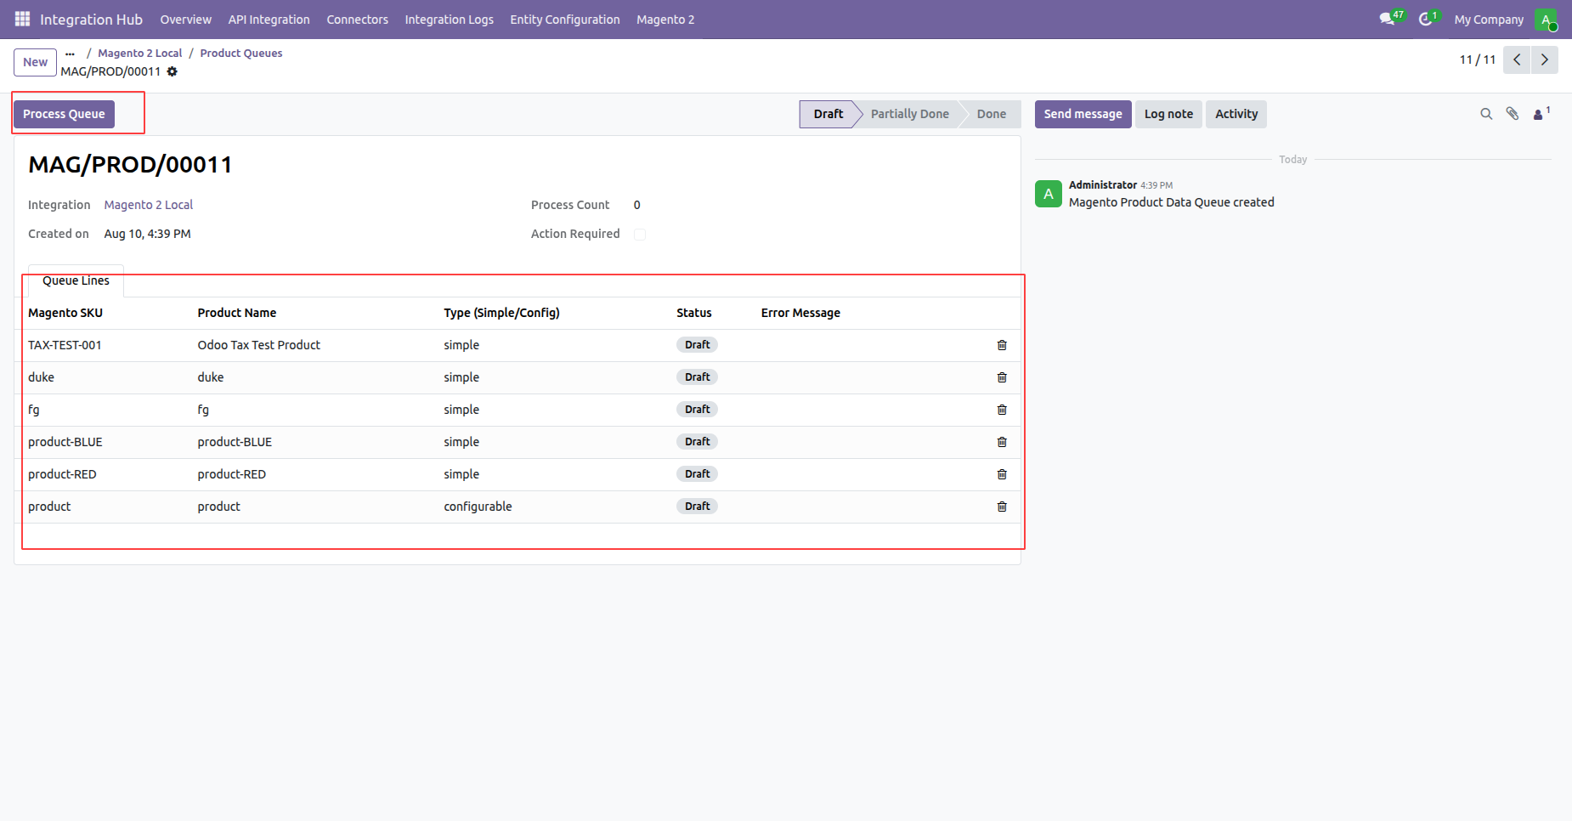Click the Log note button

click(x=1168, y=114)
